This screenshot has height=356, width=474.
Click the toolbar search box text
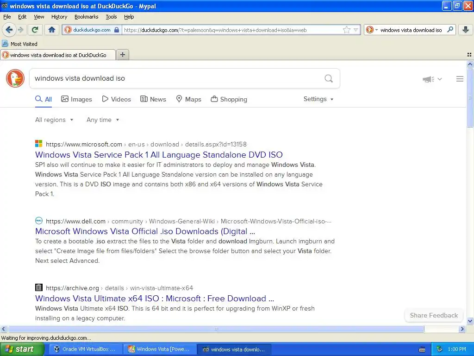[x=411, y=30]
